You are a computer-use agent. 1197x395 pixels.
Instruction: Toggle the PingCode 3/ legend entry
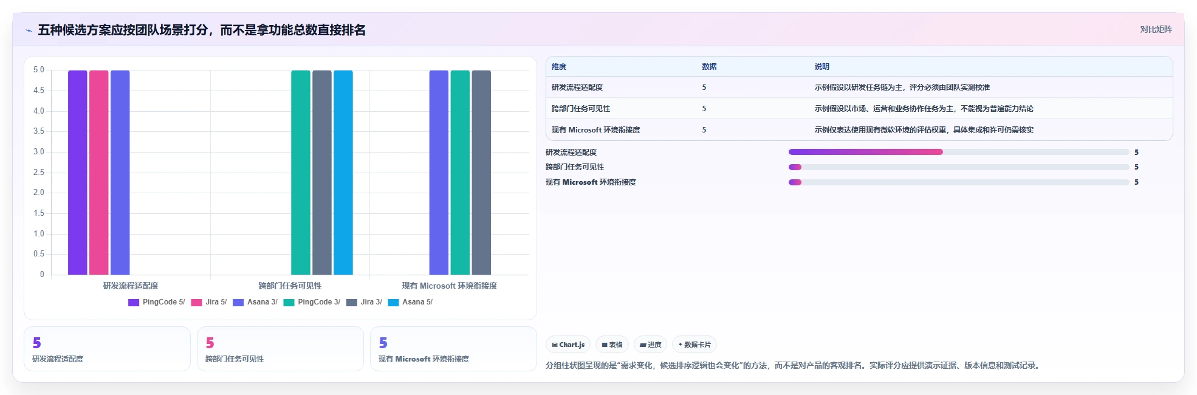[x=312, y=302]
